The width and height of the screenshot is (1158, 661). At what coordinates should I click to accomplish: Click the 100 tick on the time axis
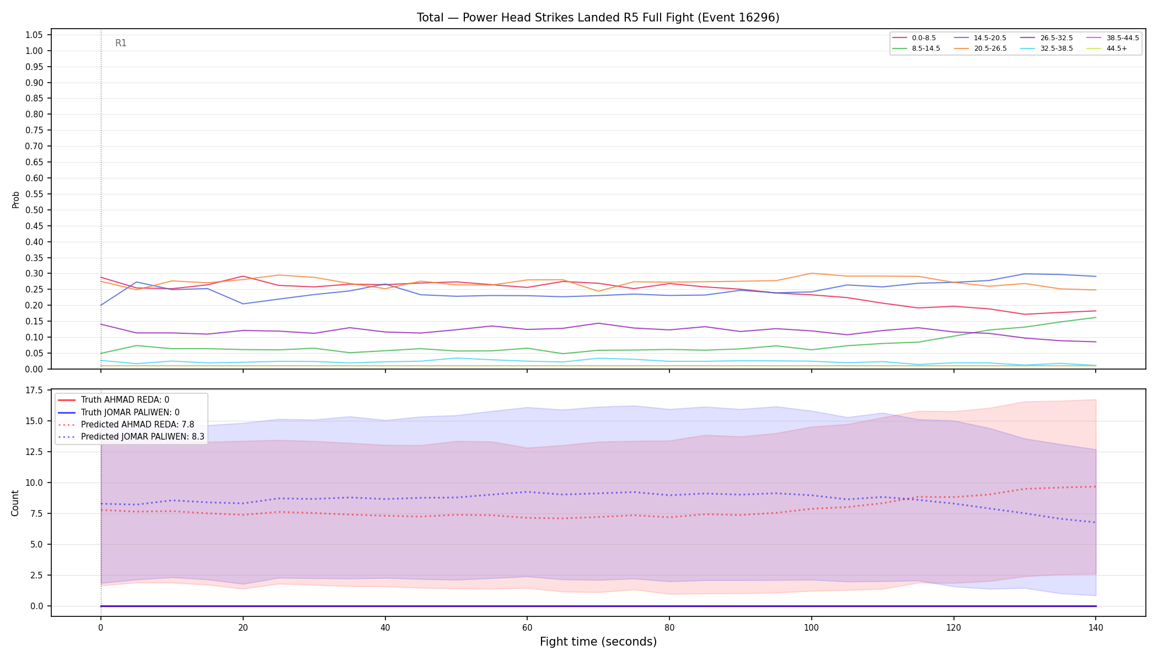tap(811, 627)
